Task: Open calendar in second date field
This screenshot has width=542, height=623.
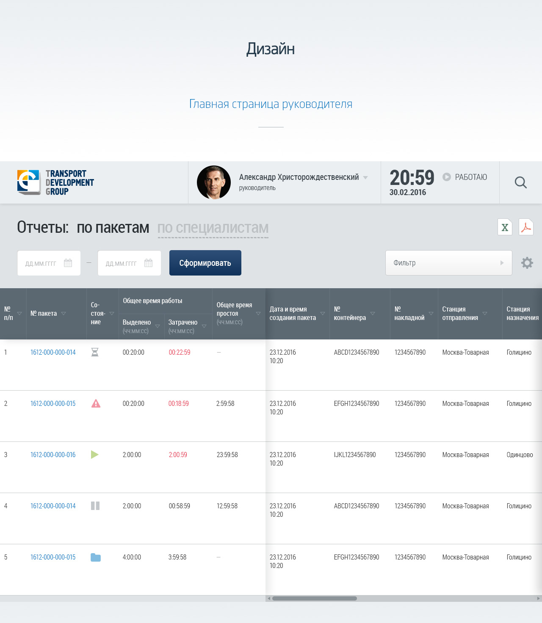Action: [x=148, y=263]
